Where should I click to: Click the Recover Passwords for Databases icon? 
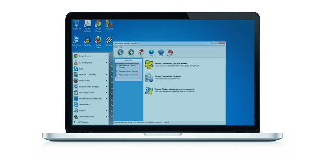[149, 77]
